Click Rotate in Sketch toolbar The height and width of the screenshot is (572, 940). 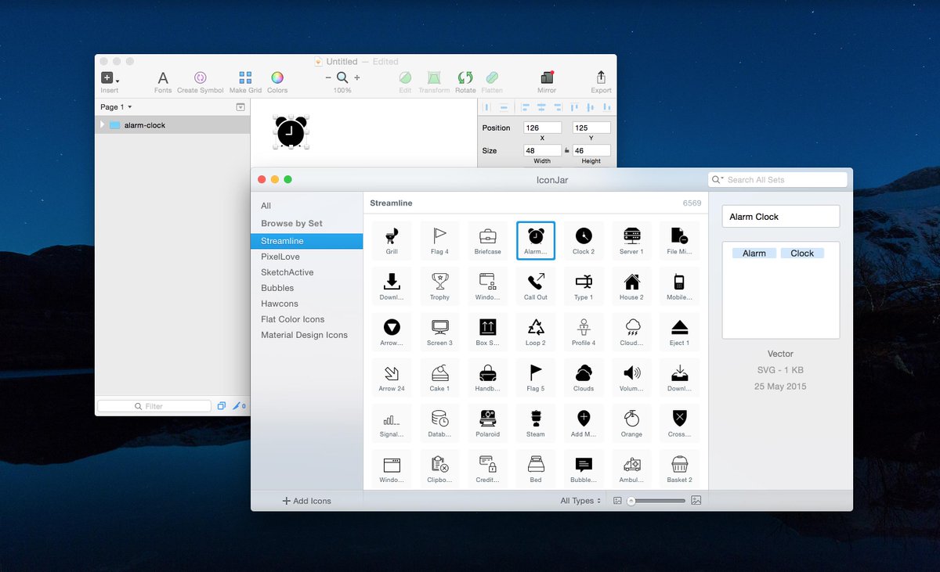[465, 81]
